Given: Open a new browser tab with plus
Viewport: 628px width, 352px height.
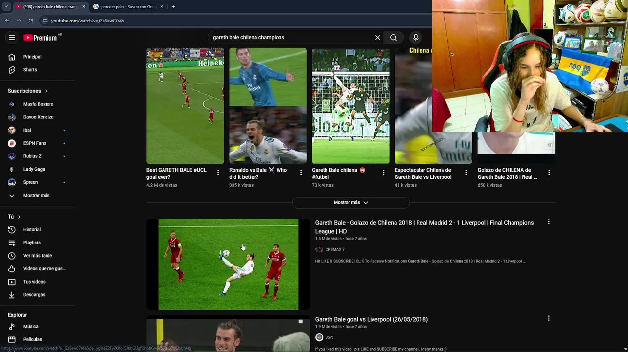Looking at the screenshot, I should (173, 6).
